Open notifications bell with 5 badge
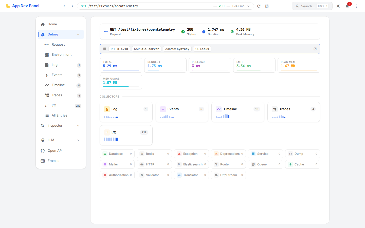Viewport: 365px width, 228px height. (347, 6)
